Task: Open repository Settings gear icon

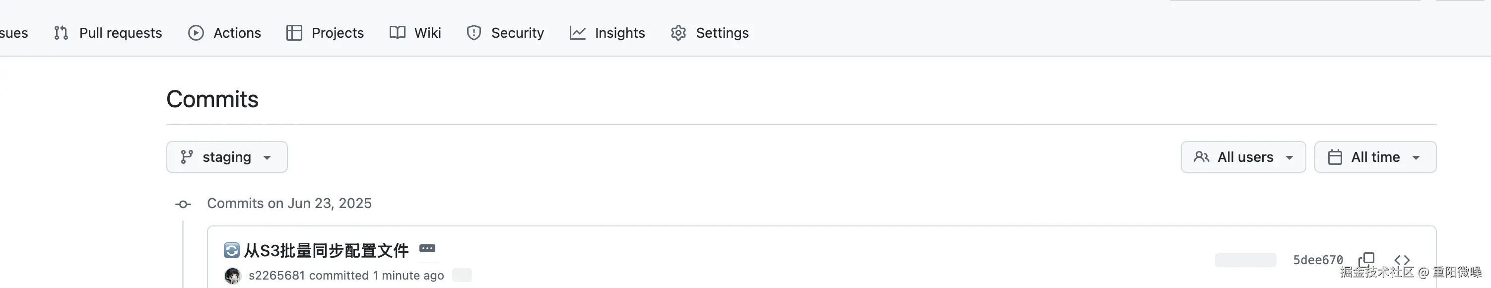Action: (678, 33)
